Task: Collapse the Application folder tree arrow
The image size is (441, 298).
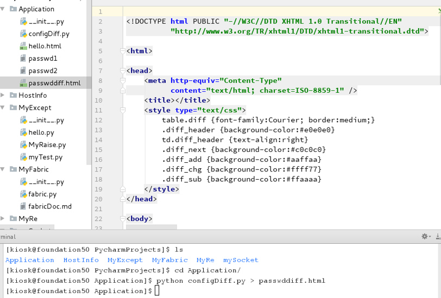Action: [3, 9]
